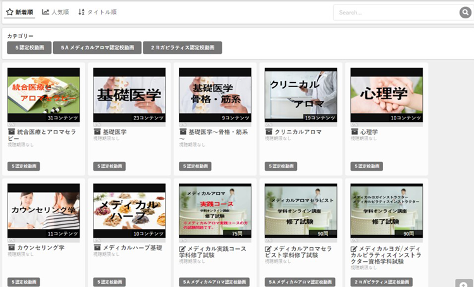474x287 pixels.
Task: Click progress bar under 統合医療とアロマセラピー thumbnail
Action: point(44,125)
